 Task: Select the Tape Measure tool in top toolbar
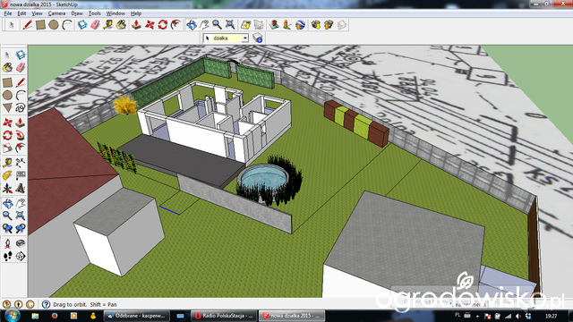[x=108, y=25]
